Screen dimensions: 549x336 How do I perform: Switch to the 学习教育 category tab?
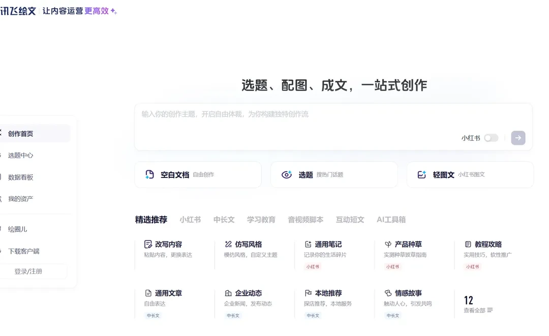(x=261, y=220)
